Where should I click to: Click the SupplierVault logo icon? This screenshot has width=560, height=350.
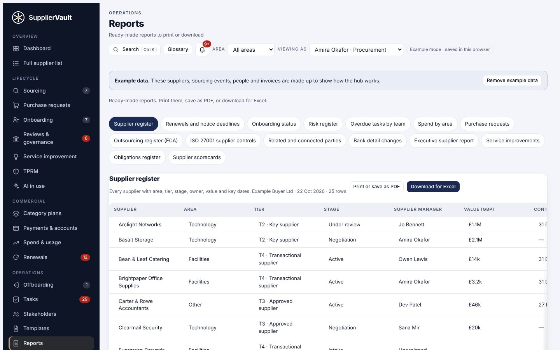tap(18, 17)
